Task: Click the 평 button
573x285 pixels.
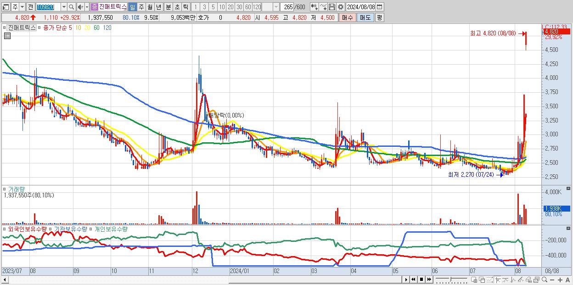Action: 379,17
